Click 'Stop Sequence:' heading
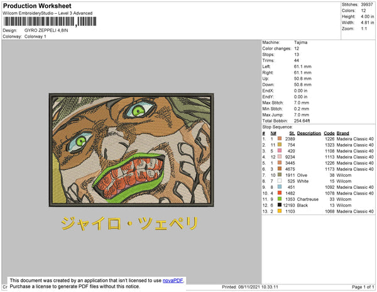Image resolution: width=377 pixels, height=292 pixels. tap(277, 127)
